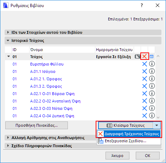Show info for Α.02.1 Ο-01 Βόρεια Όψη
166x163 pixels.
152,94
